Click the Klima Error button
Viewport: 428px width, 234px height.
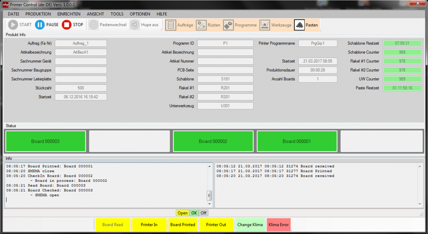tap(278, 225)
